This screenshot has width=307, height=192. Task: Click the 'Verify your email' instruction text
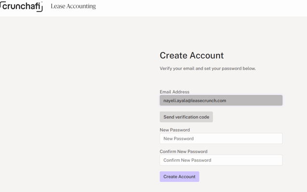(x=208, y=68)
